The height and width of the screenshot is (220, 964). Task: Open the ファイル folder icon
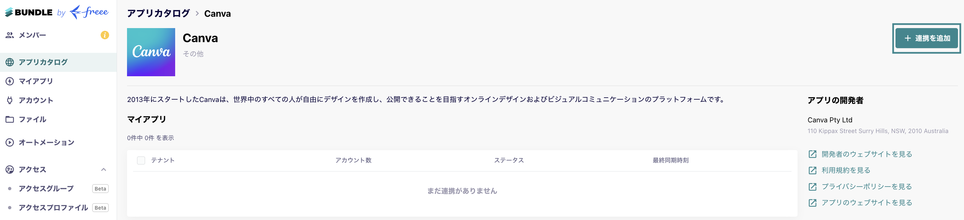[x=9, y=119]
